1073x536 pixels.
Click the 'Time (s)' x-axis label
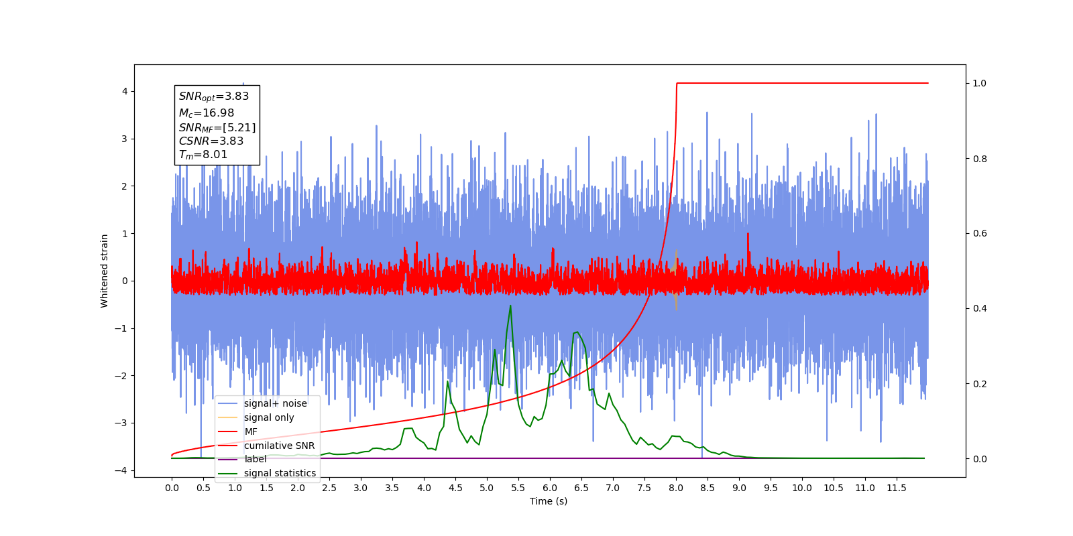pyautogui.click(x=549, y=501)
